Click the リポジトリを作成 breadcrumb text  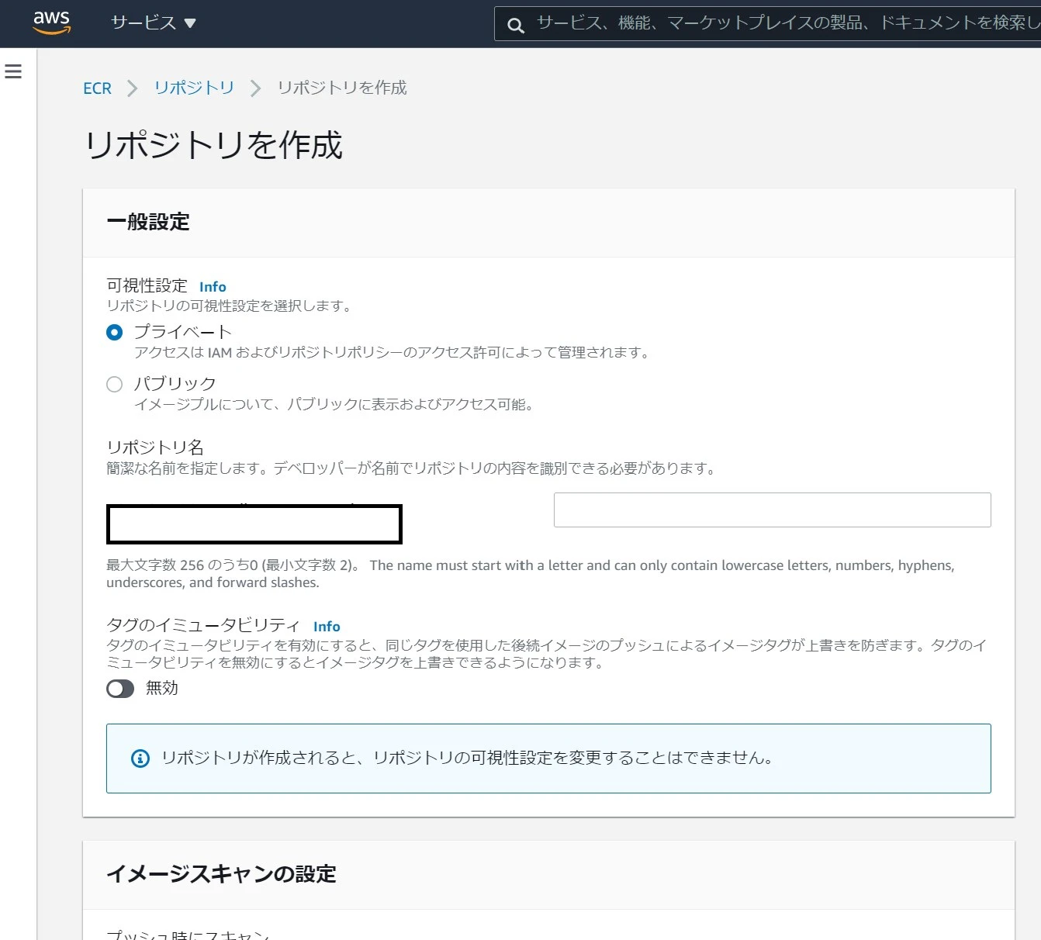click(x=342, y=88)
